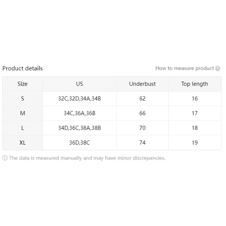The width and height of the screenshot is (226, 226).
Task: Click the 34C,36A,36B US sizes cell
Action: click(x=79, y=113)
